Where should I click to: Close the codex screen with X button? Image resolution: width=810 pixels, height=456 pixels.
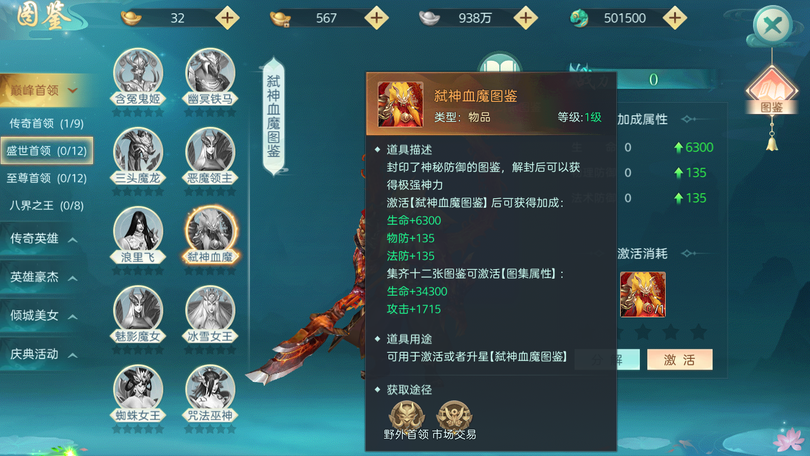tap(772, 26)
